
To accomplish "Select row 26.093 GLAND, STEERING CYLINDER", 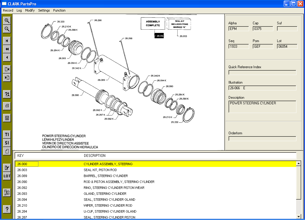I will coord(156,194).
